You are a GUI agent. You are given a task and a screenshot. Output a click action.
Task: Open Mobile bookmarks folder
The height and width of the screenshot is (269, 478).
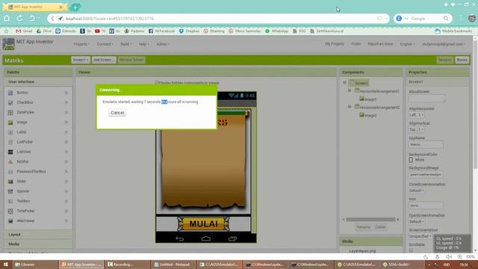click(453, 31)
